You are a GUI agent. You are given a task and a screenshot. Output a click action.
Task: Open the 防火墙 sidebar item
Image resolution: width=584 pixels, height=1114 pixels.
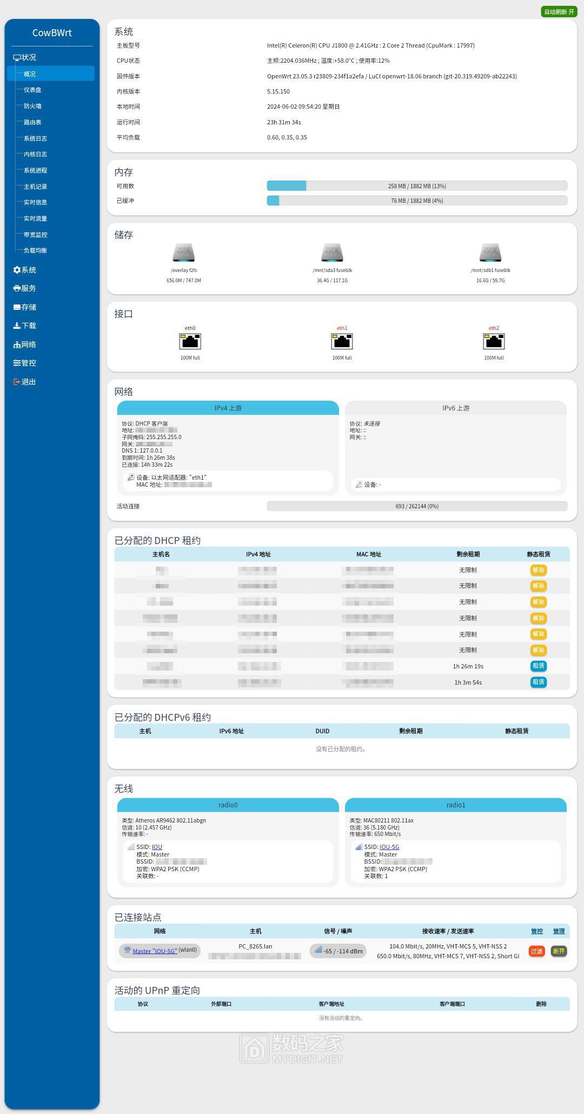pos(32,106)
